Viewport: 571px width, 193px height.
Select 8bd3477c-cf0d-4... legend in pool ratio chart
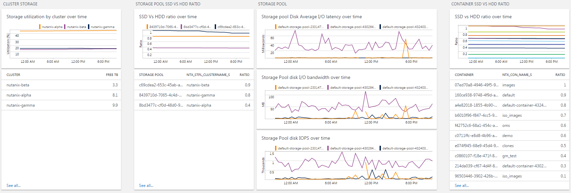[196, 27]
